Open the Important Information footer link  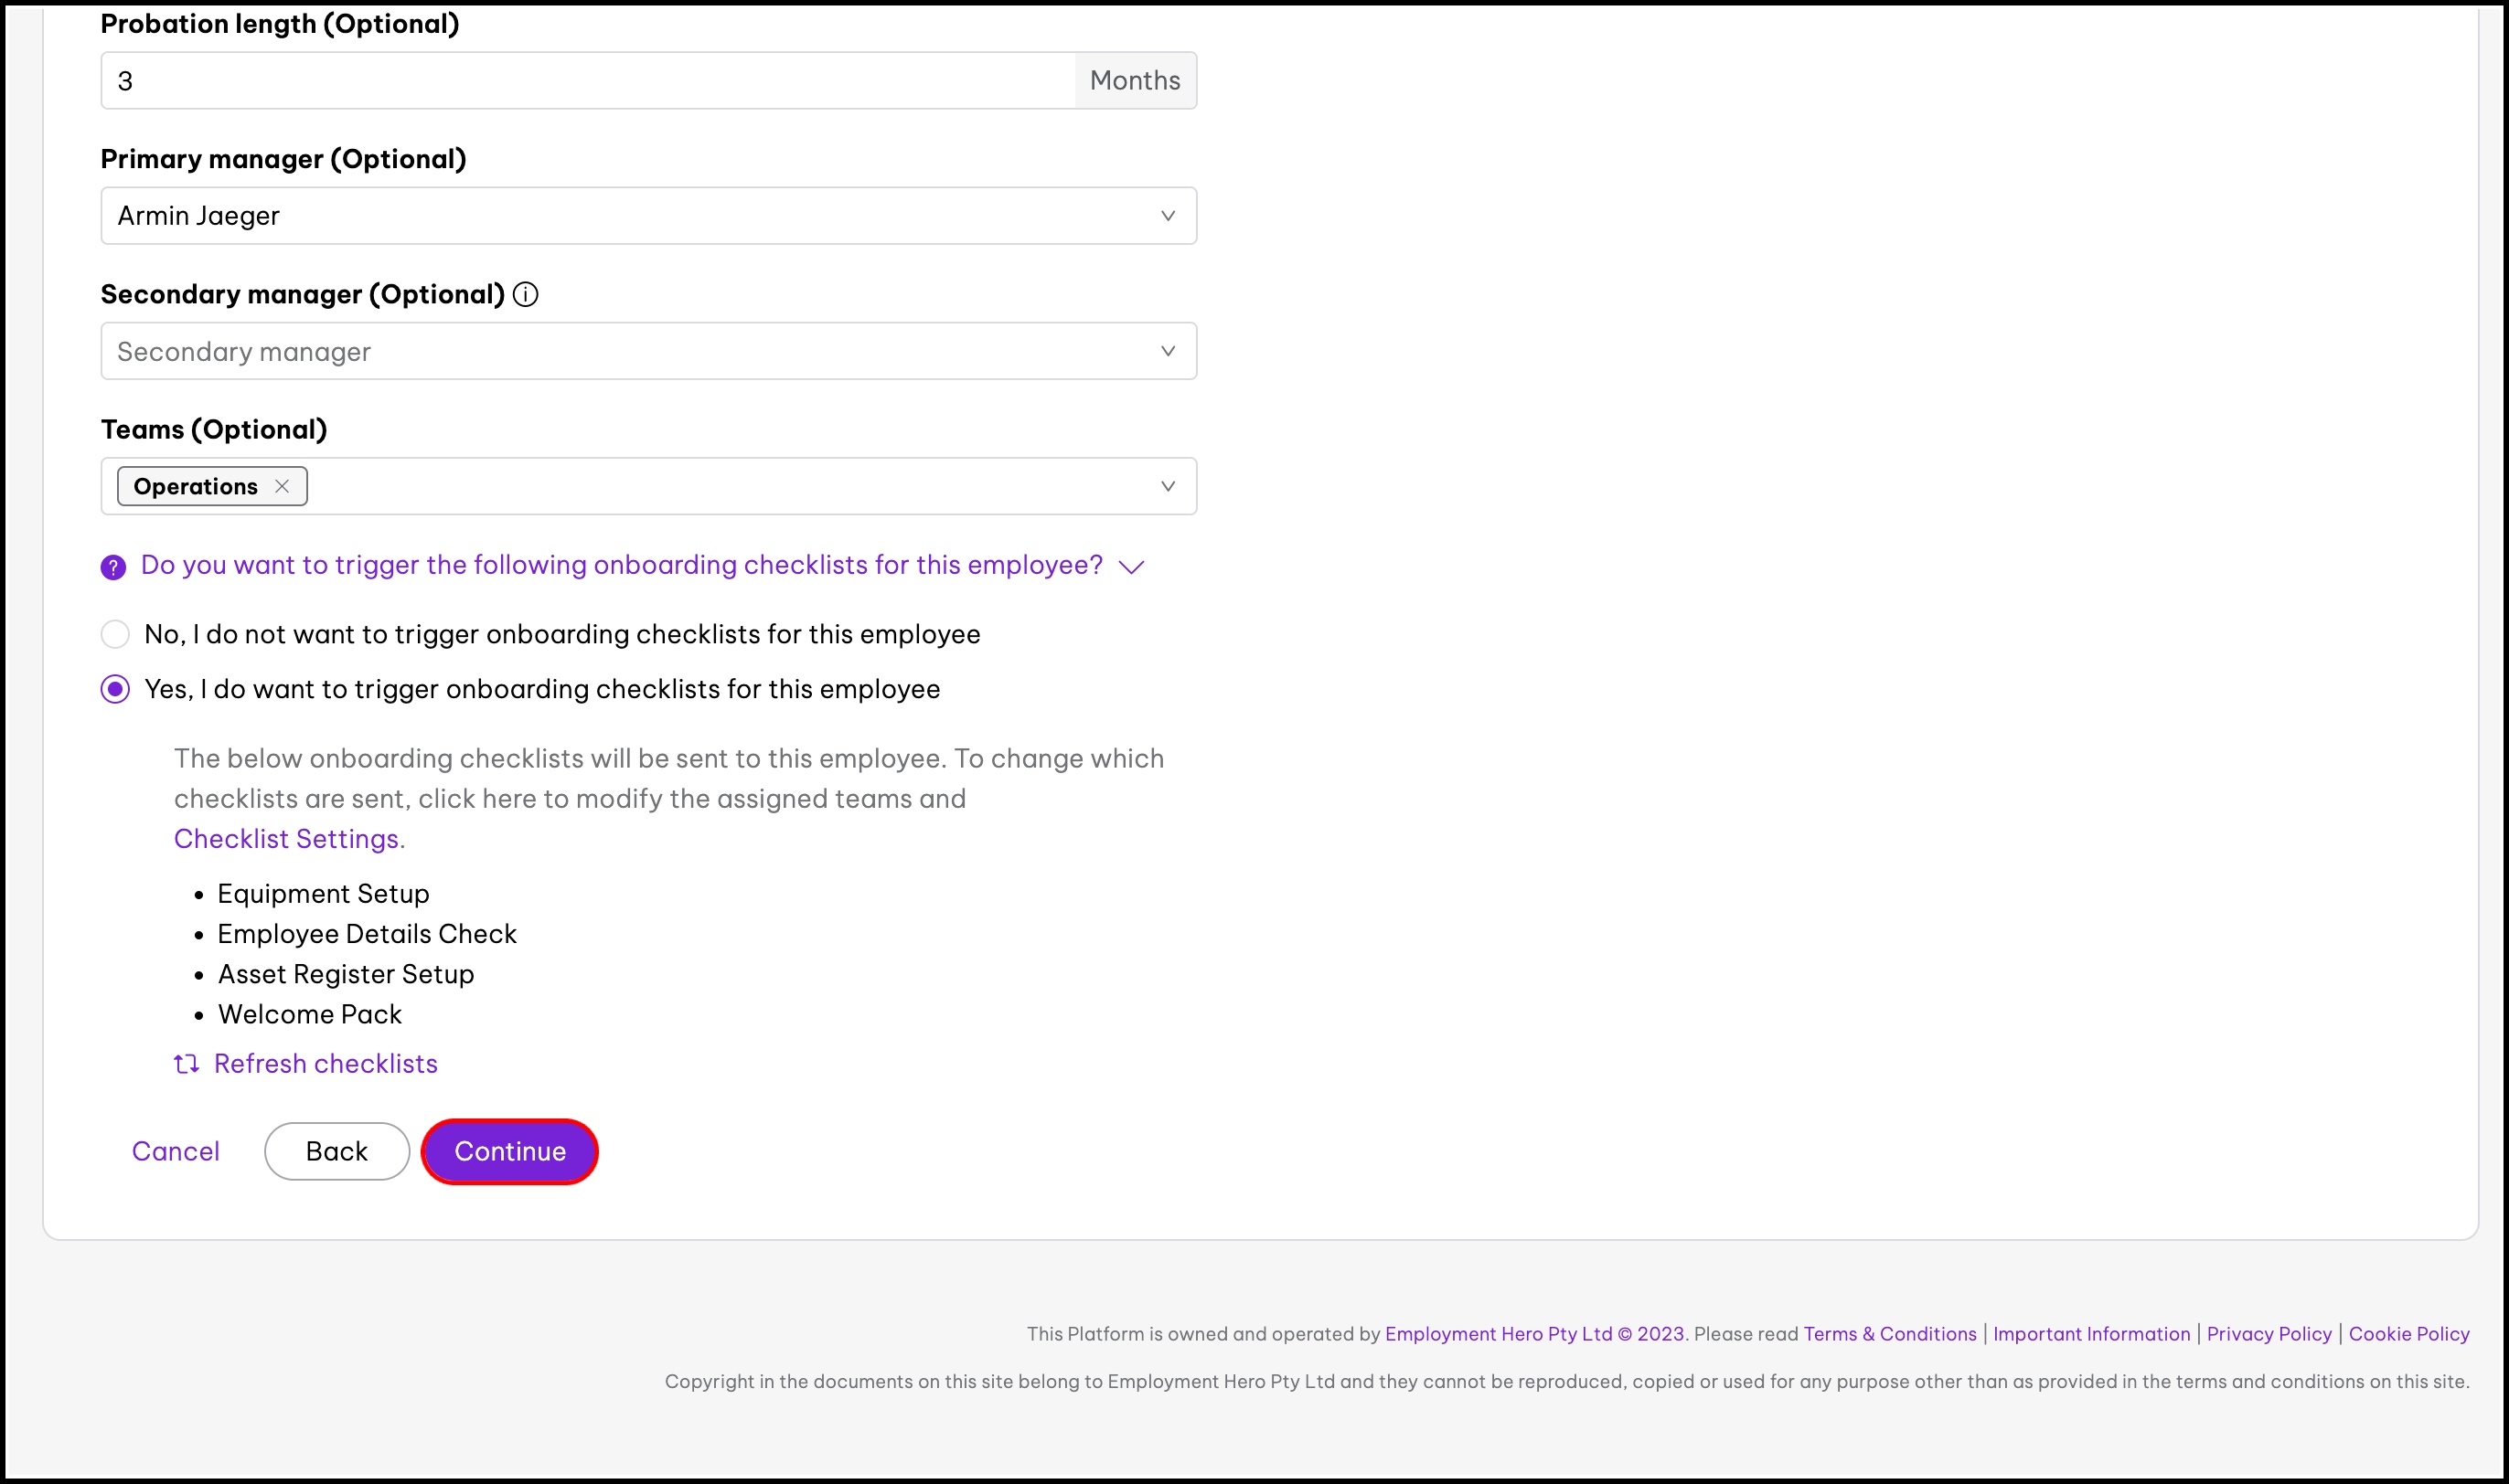tap(2091, 1334)
